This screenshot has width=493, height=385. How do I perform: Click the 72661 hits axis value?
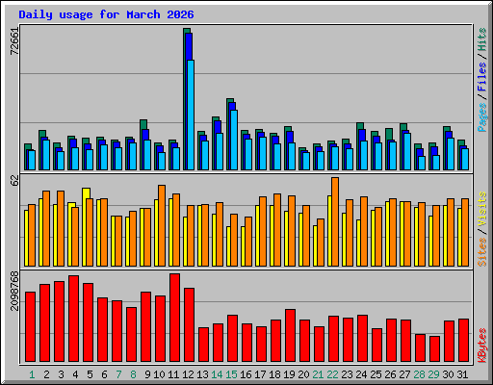coord(14,41)
